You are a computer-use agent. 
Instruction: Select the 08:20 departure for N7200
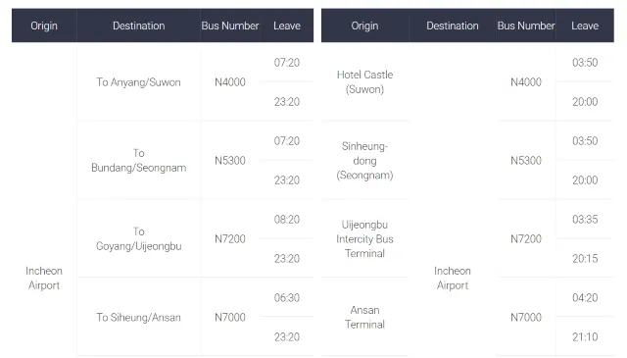coord(287,219)
